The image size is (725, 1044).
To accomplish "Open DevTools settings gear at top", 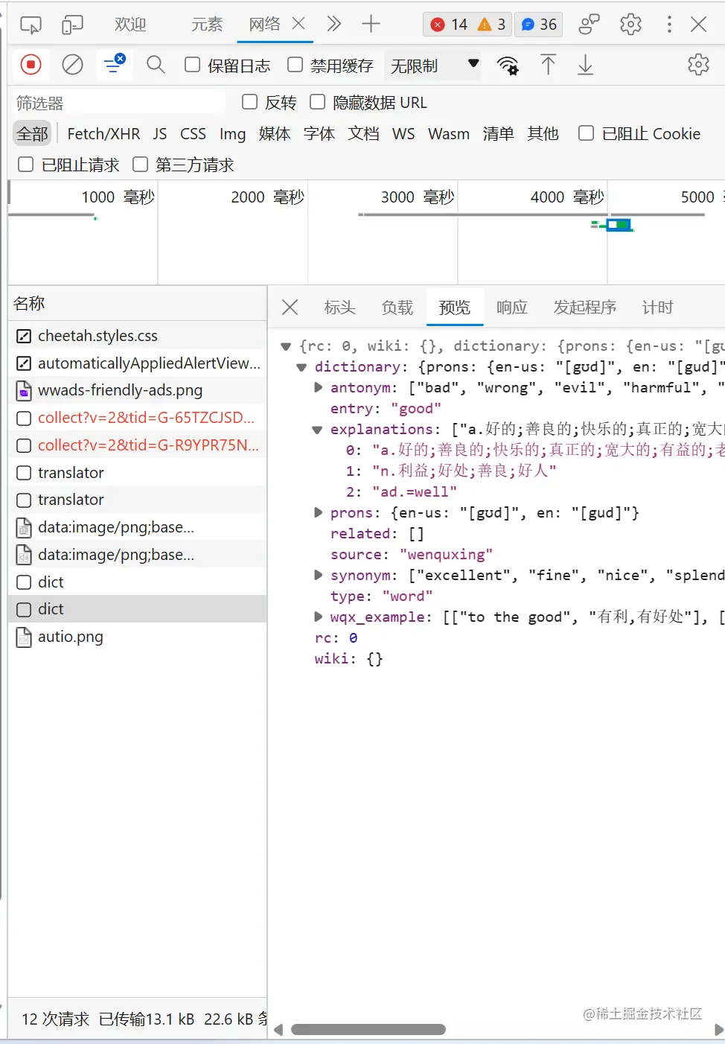I will click(x=630, y=25).
